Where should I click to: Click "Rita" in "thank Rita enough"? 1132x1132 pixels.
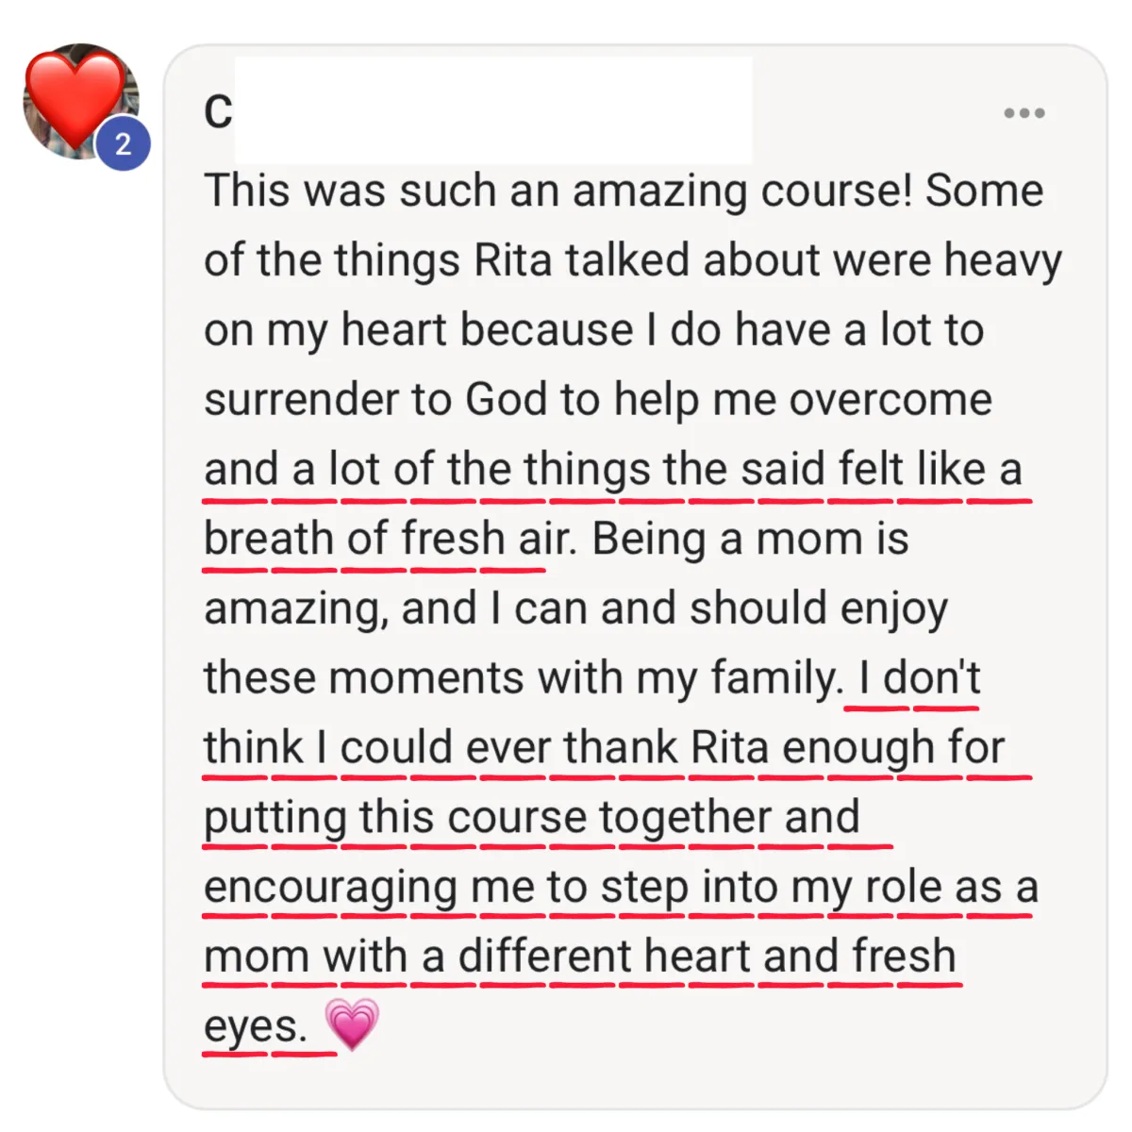[729, 748]
